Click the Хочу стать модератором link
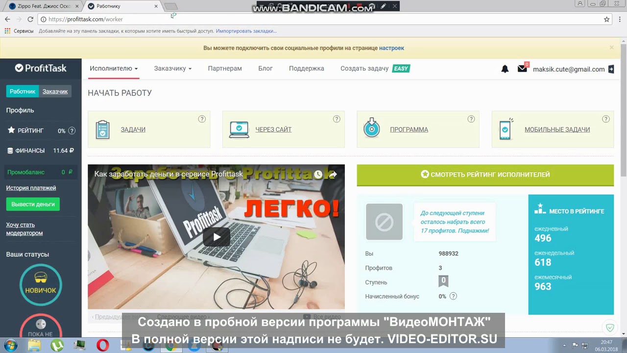Image resolution: width=627 pixels, height=353 pixels. (x=24, y=229)
